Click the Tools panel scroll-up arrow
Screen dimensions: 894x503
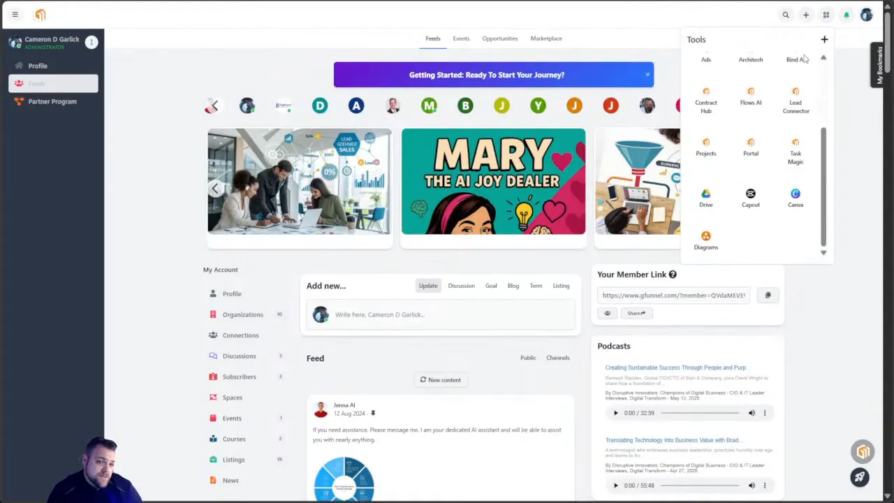823,57
